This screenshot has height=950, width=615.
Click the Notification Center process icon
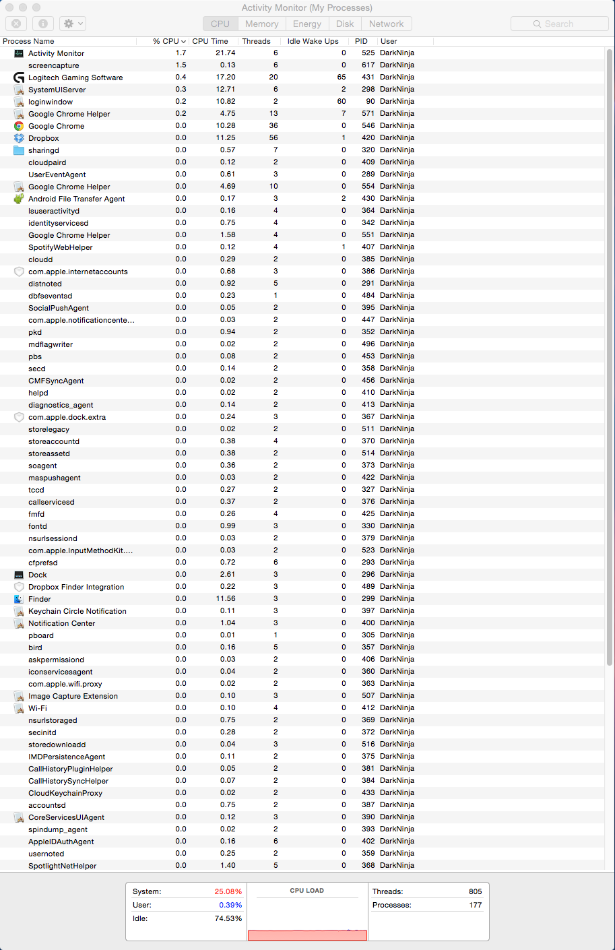click(x=19, y=623)
